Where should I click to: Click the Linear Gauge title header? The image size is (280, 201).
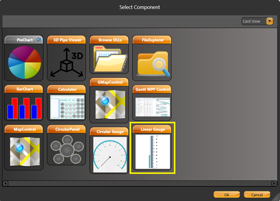pos(152,129)
